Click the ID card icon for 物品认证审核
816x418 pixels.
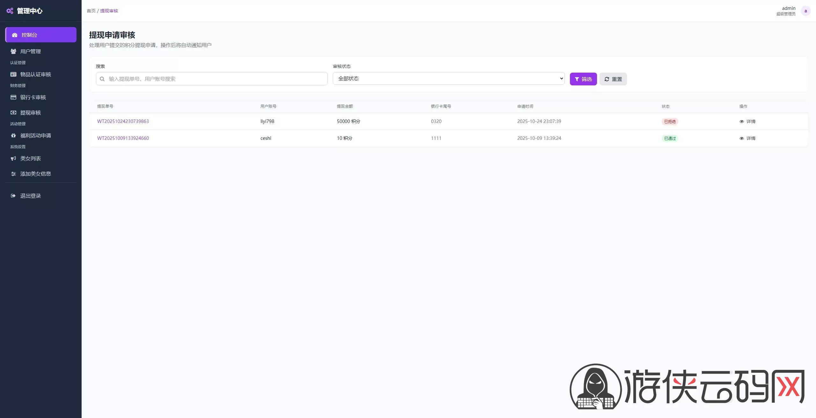coord(13,74)
